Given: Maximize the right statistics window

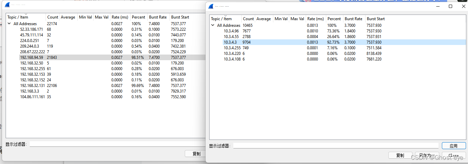Looking at the screenshot, I should [x=450, y=6].
